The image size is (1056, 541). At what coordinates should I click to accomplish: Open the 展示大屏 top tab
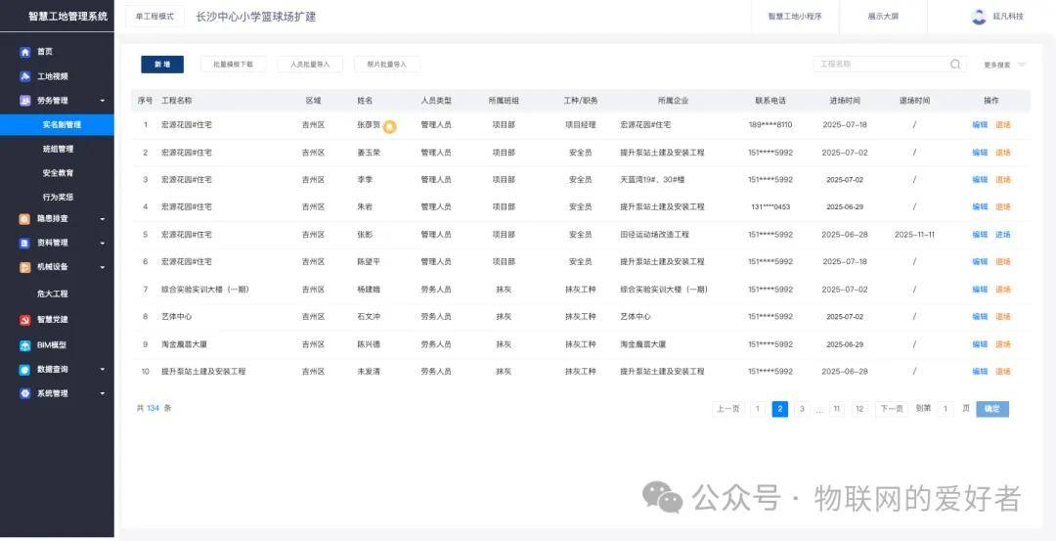pyautogui.click(x=883, y=17)
